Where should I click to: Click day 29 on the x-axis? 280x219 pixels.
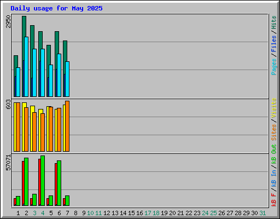click(246, 213)
